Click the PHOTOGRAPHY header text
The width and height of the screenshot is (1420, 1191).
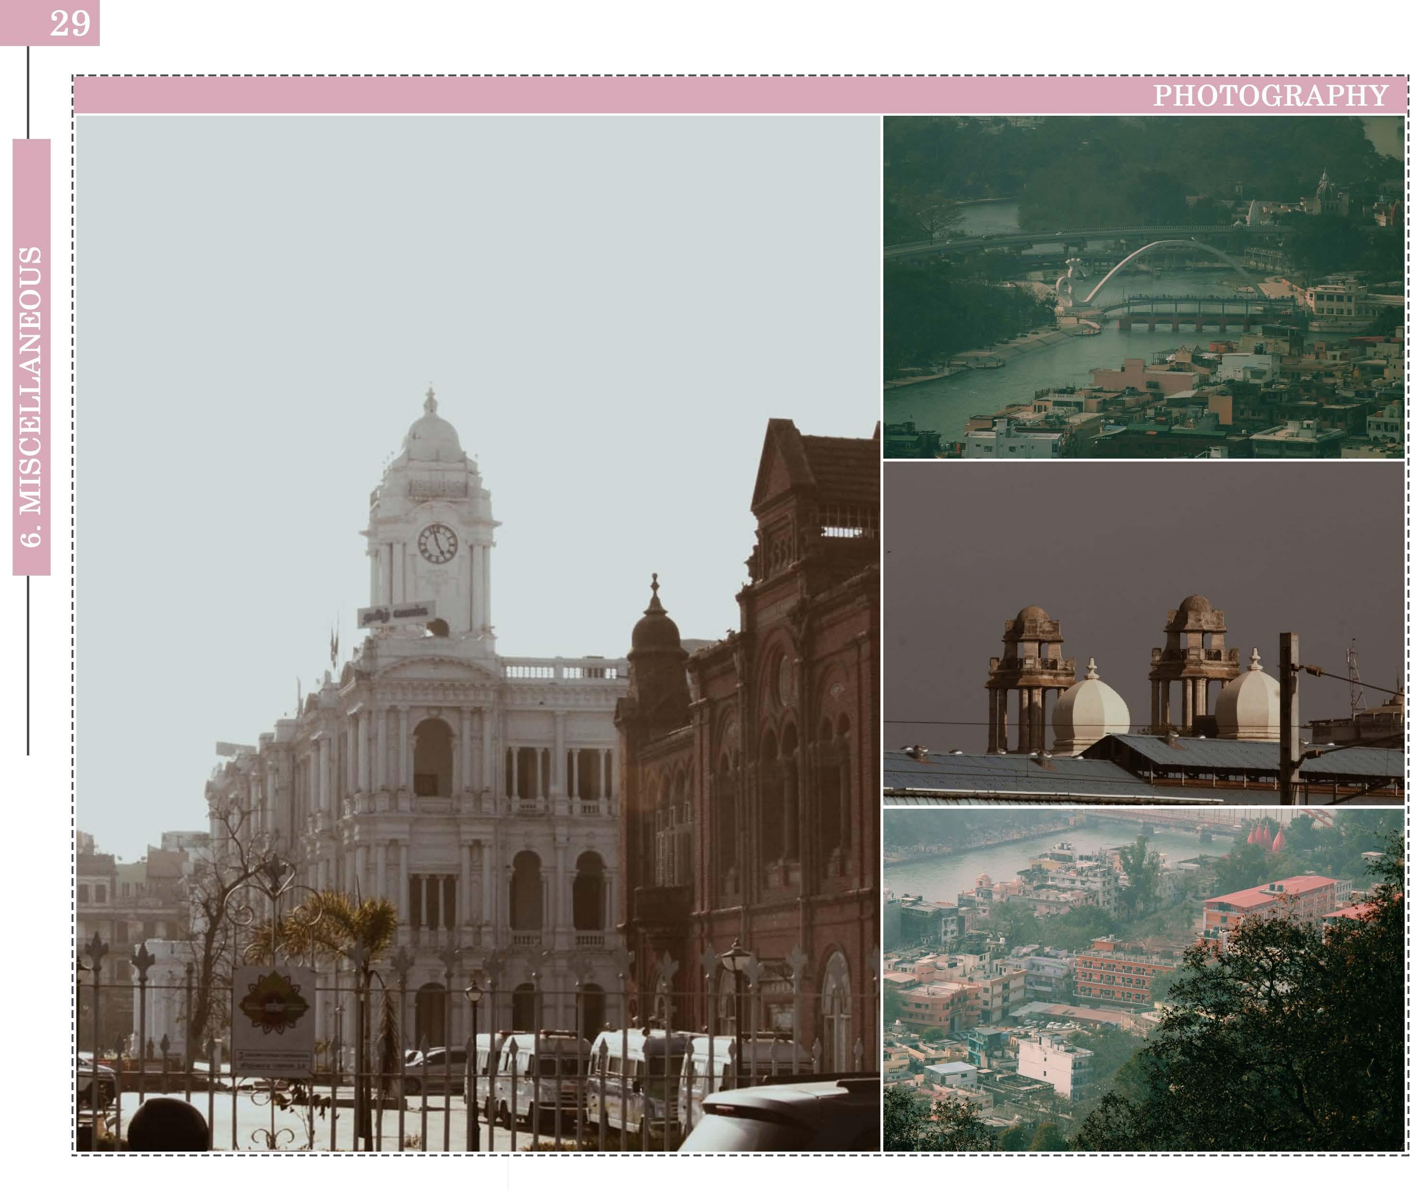coord(1270,96)
